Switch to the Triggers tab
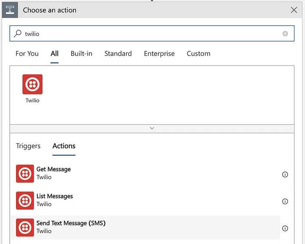Screen dimensions: 305x244 [x=28, y=146]
